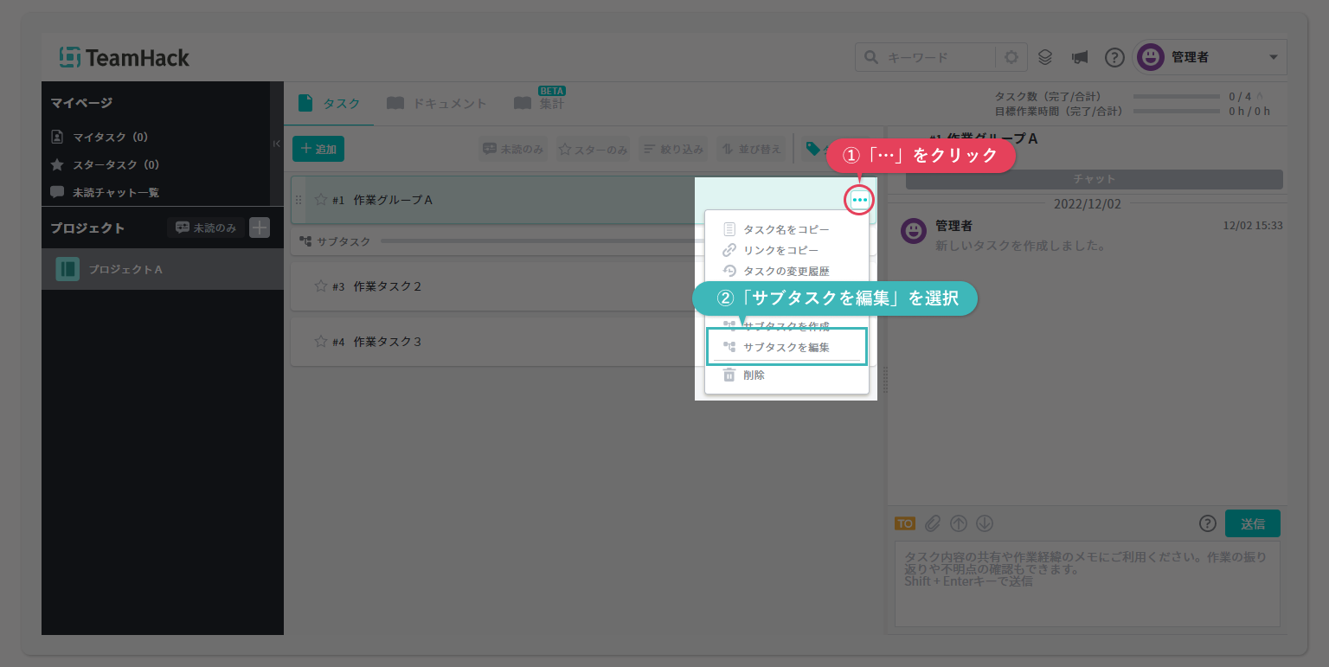Click the attachment paperclip icon in chat

[932, 523]
